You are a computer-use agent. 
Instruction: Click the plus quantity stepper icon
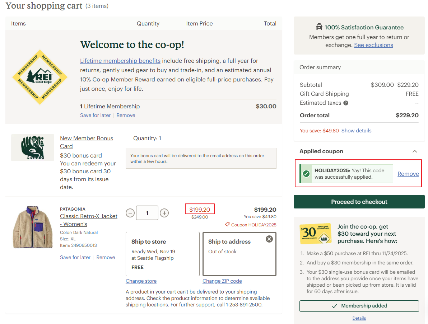[164, 213]
